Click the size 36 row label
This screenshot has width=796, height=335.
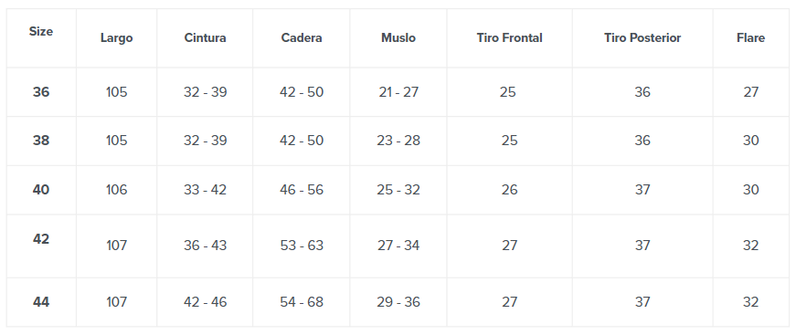(41, 92)
